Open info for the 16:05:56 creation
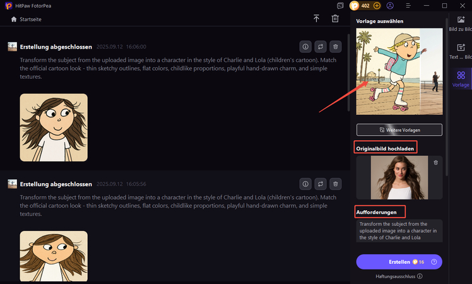Screen dimensions: 472x284 [x=305, y=184]
